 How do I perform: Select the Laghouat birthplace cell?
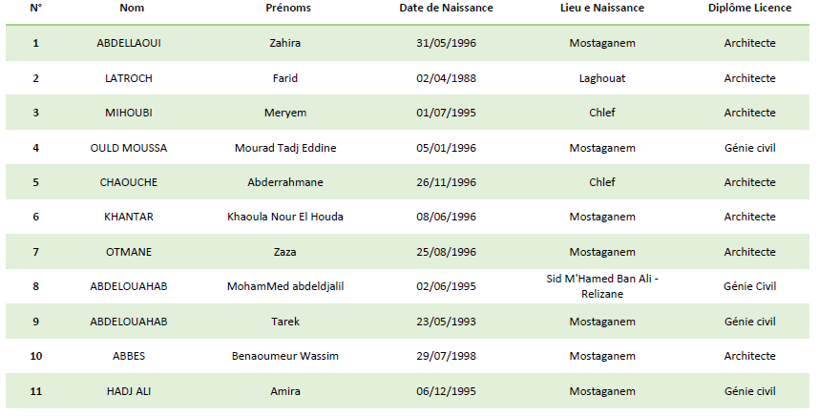602,79
